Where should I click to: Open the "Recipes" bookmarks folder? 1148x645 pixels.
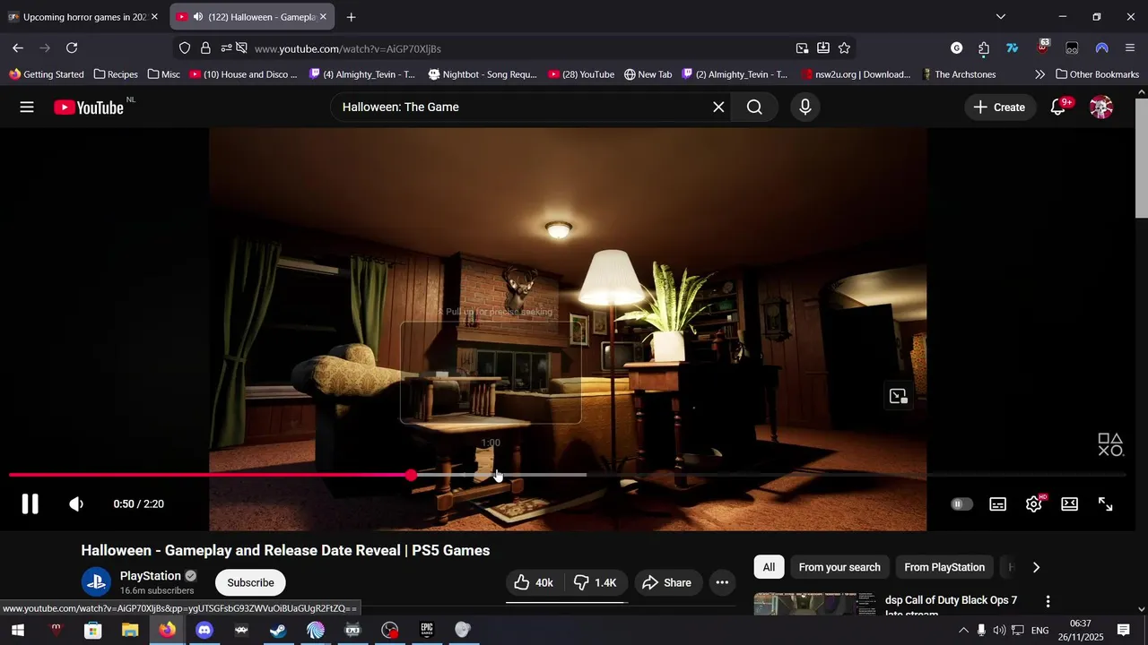pos(116,74)
